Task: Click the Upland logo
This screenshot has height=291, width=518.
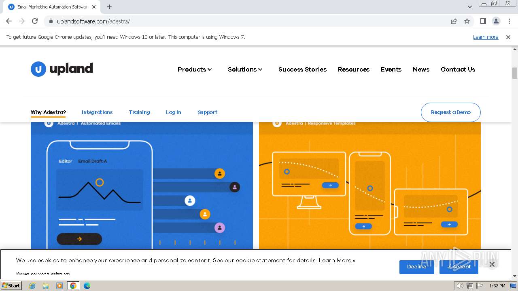Action: (x=62, y=69)
